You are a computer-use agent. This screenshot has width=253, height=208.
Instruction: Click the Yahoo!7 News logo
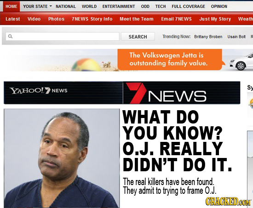(x=38, y=90)
